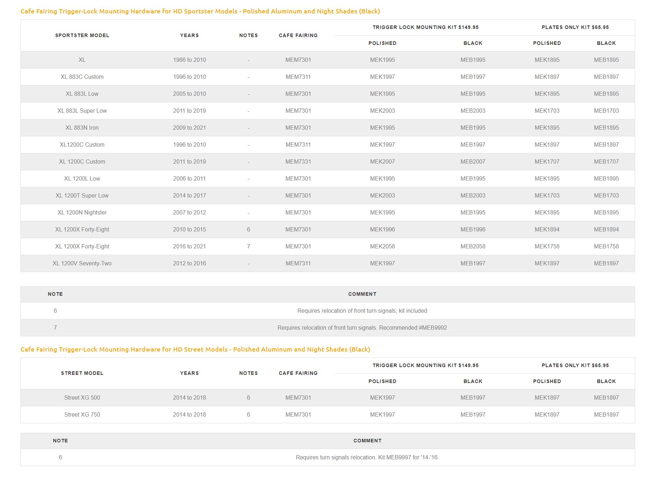Click the years cell 2014 to 2017
This screenshot has height=489, width=657.
click(189, 195)
